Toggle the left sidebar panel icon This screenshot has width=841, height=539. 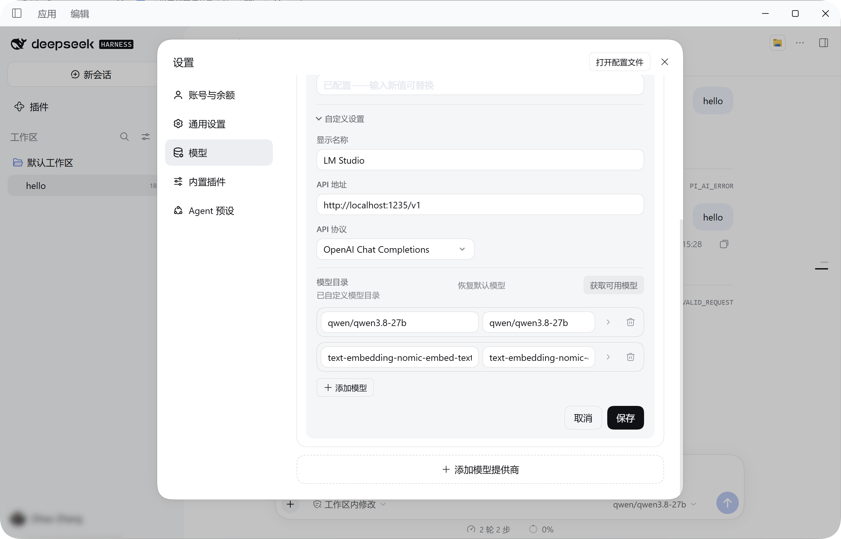coord(16,13)
